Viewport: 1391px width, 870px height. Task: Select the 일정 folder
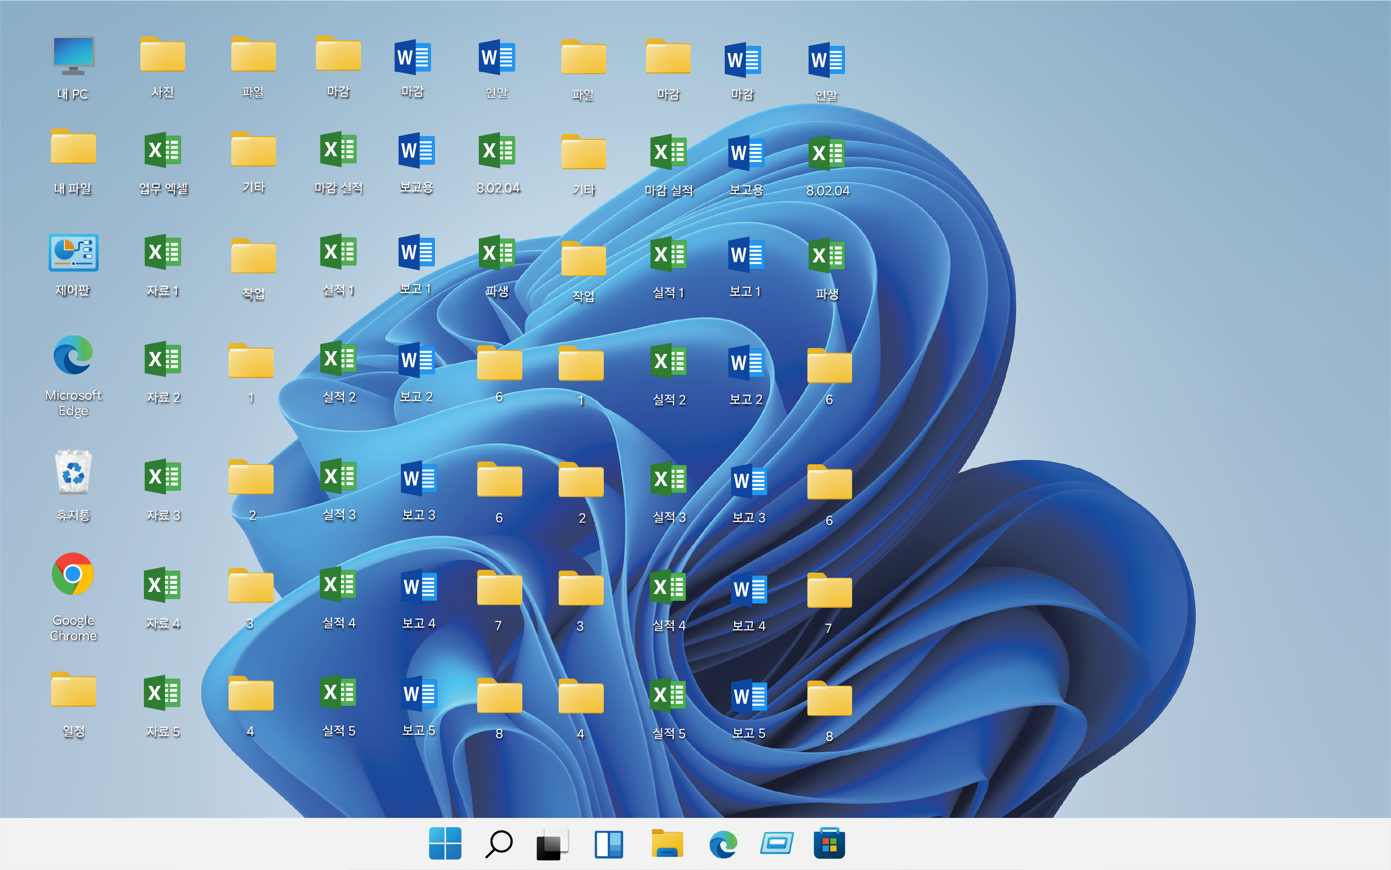(x=73, y=690)
